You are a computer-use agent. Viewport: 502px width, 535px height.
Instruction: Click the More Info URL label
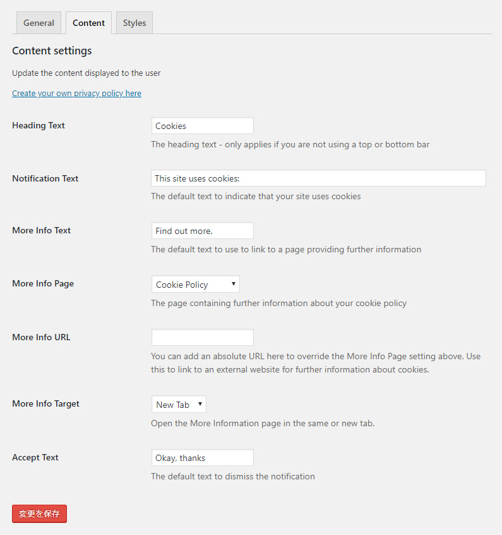(41, 337)
